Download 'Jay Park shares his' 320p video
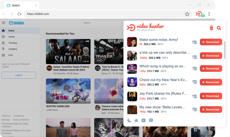Viewport: 230px width, 137px height. [211, 96]
